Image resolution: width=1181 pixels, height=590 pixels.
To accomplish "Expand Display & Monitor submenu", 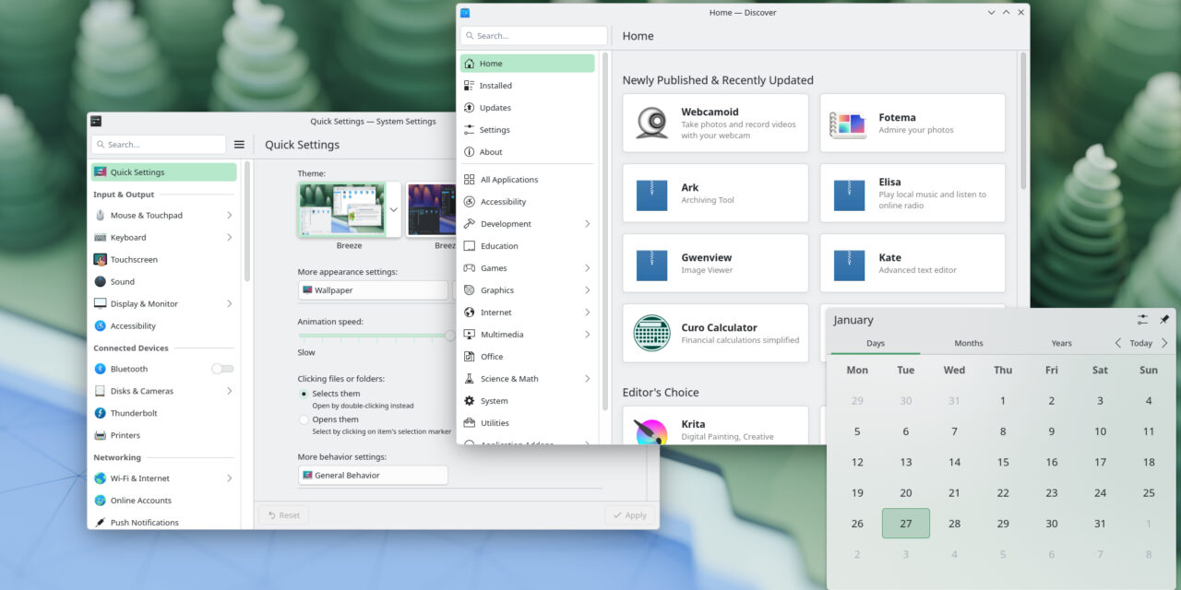I will tap(229, 304).
